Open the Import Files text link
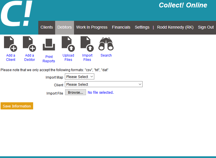This screenshot has height=158, width=216. [x=87, y=57]
